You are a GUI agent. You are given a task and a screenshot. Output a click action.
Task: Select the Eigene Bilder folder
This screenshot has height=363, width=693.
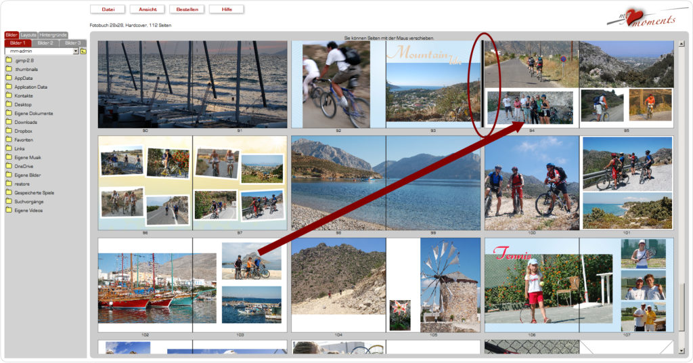(28, 175)
